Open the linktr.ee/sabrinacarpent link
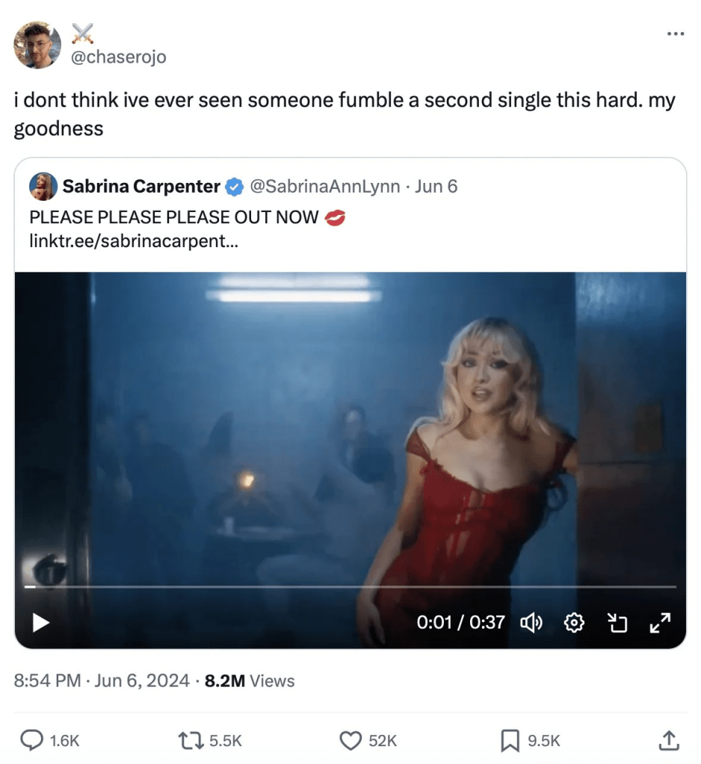The image size is (701, 764). 134,241
